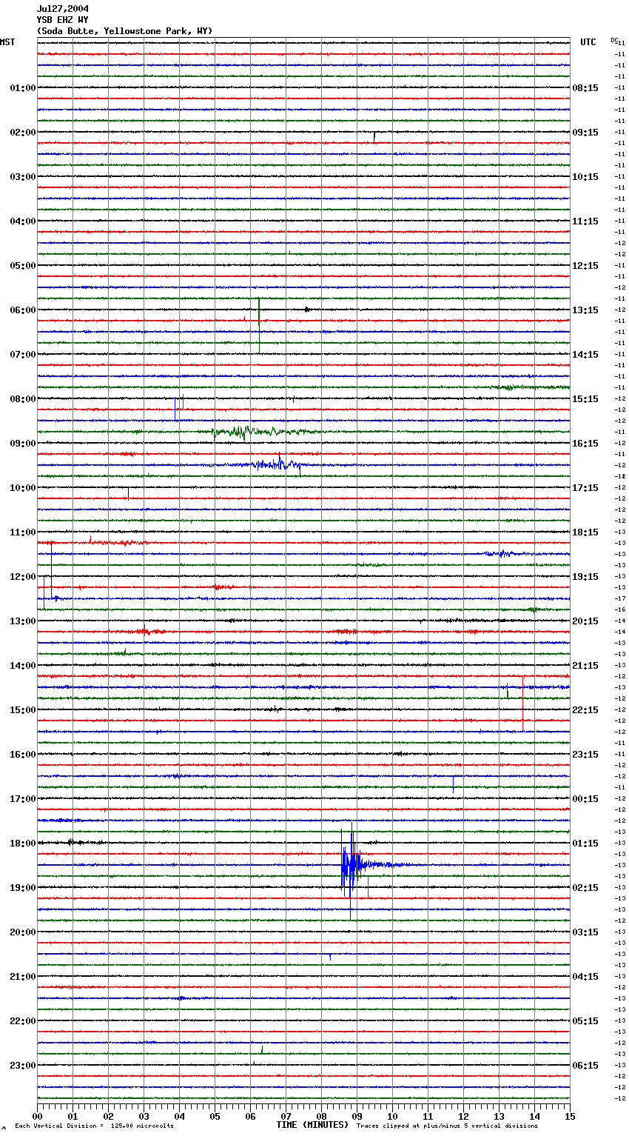Click the station code 'YSB EHZ WY'
The image size is (629, 1136).
point(63,20)
